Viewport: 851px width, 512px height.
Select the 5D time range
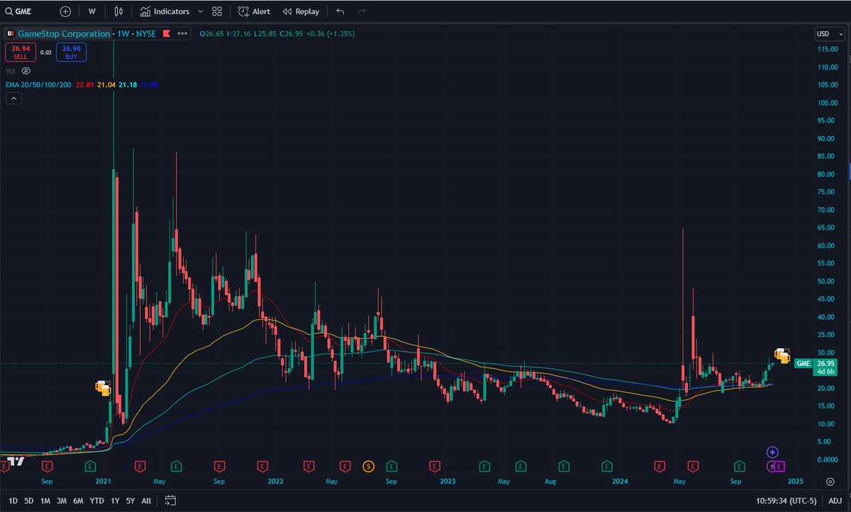29,501
